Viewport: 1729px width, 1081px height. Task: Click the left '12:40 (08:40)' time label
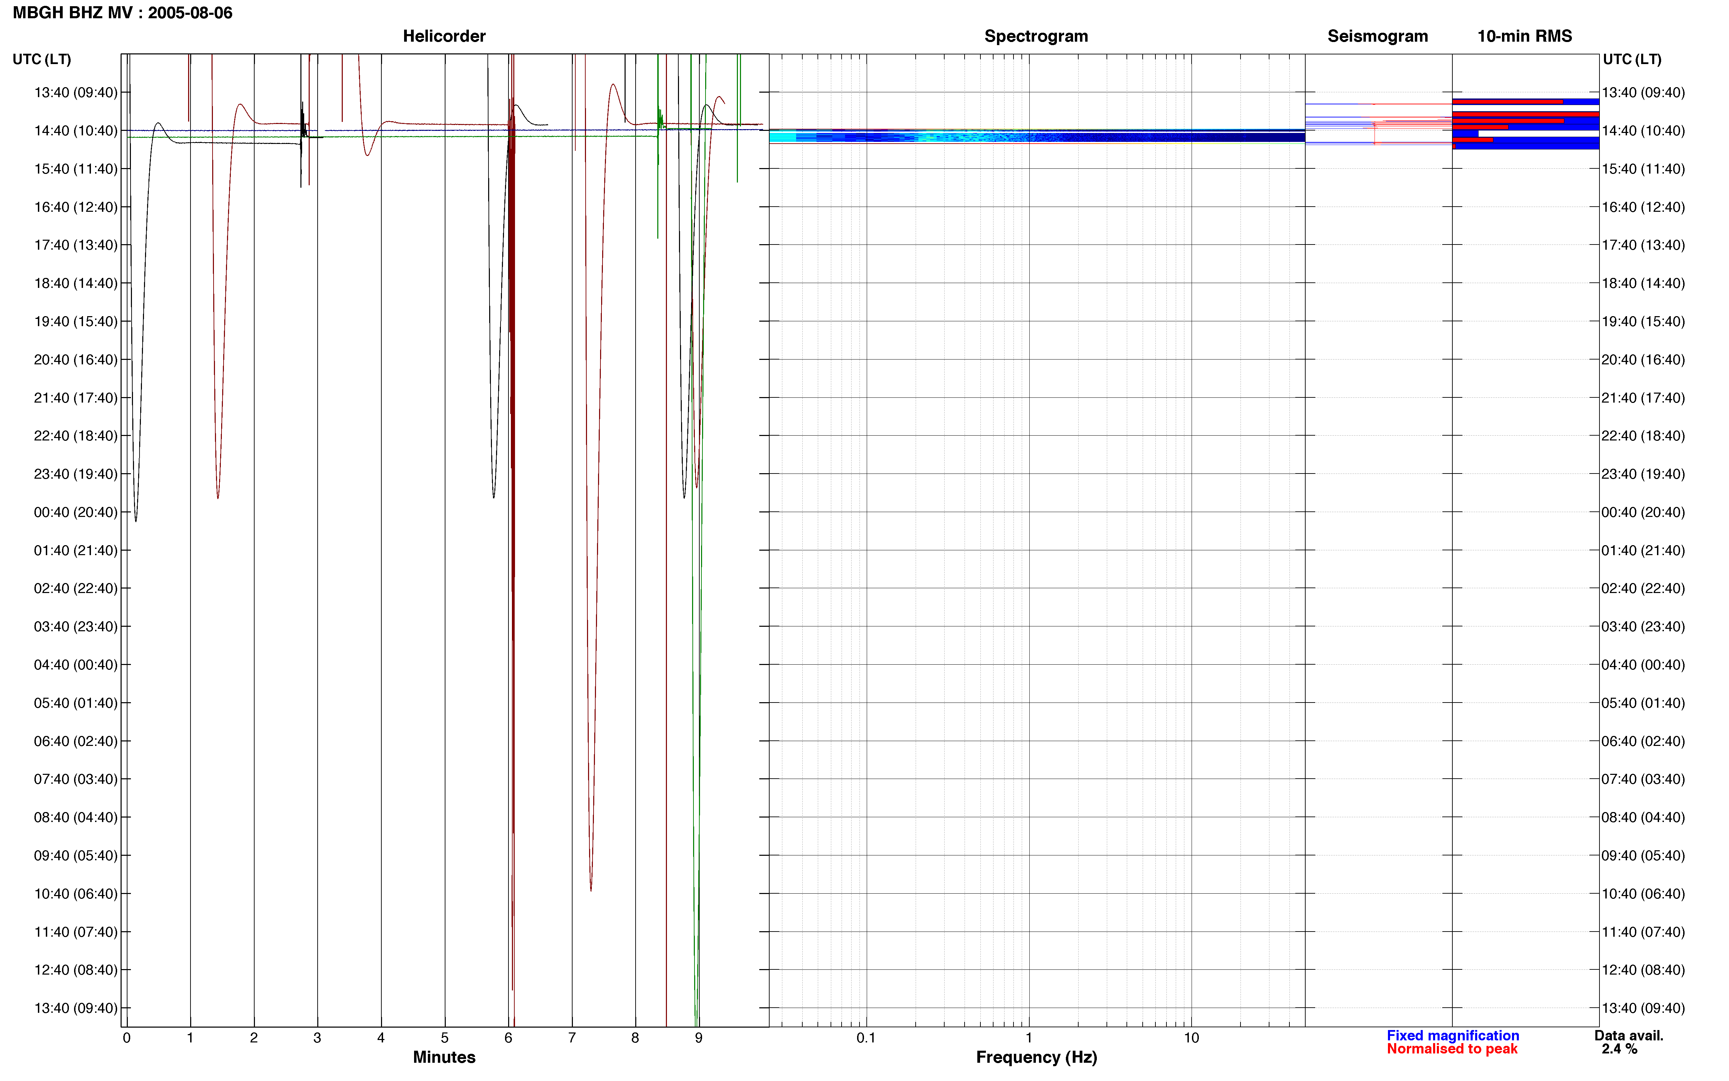pos(76,970)
